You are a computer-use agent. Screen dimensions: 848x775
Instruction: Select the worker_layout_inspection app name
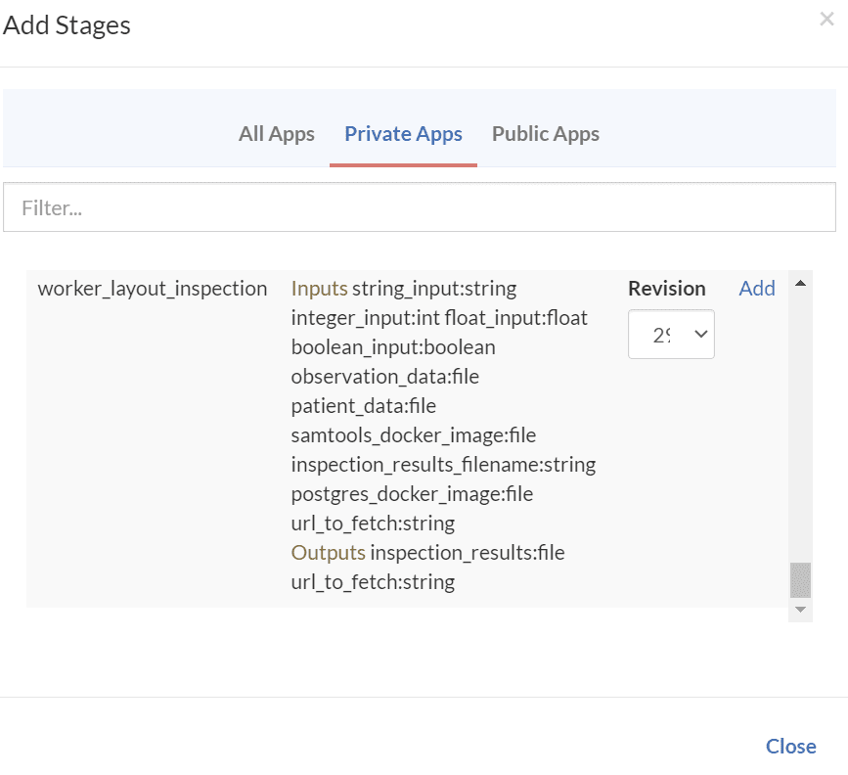(153, 289)
